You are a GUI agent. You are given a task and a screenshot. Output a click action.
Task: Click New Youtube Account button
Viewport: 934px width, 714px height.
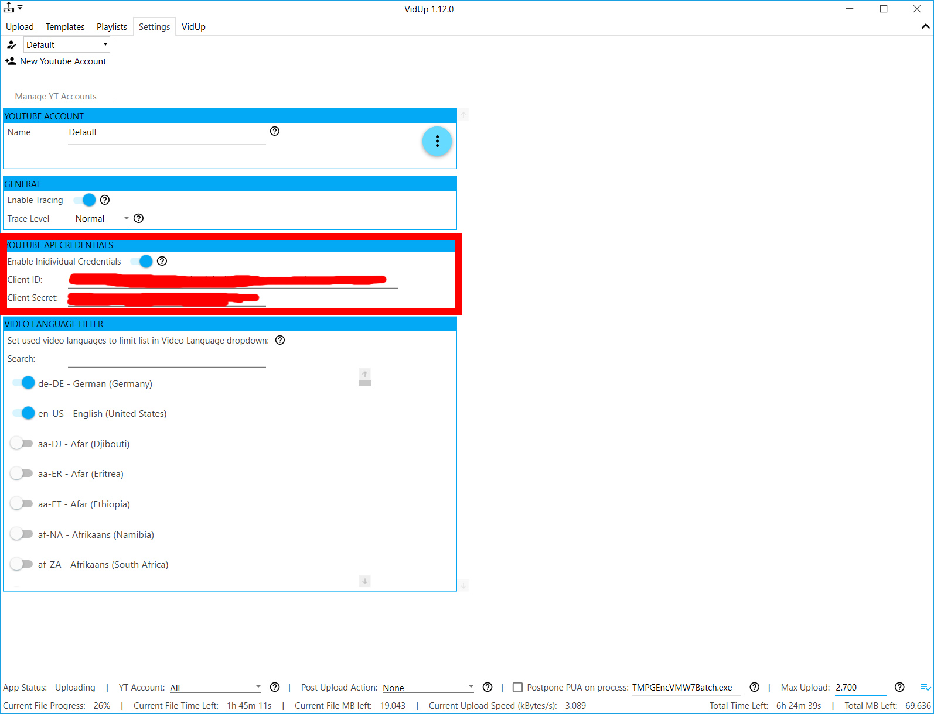(56, 61)
